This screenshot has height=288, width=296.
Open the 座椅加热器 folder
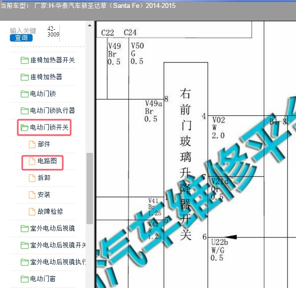coord(42,77)
